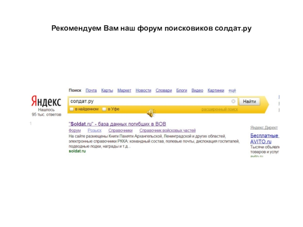This screenshot has width=303, height=227.
Task: Click the Яндекс logo
Action: point(46,101)
